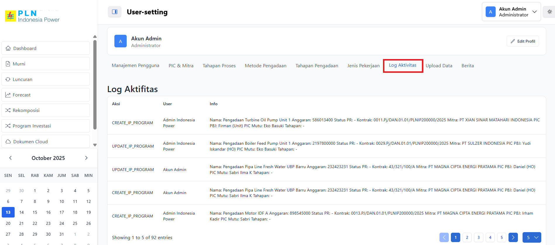Expand the Akun Admin account dropdown
The image size is (555, 245).
[x=534, y=12]
